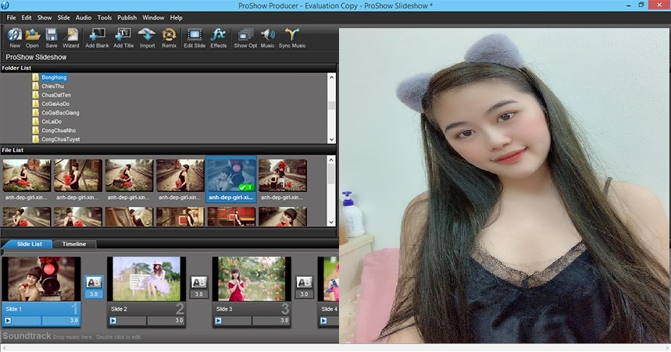
Task: Switch to the Slide List tab
Action: tap(29, 244)
